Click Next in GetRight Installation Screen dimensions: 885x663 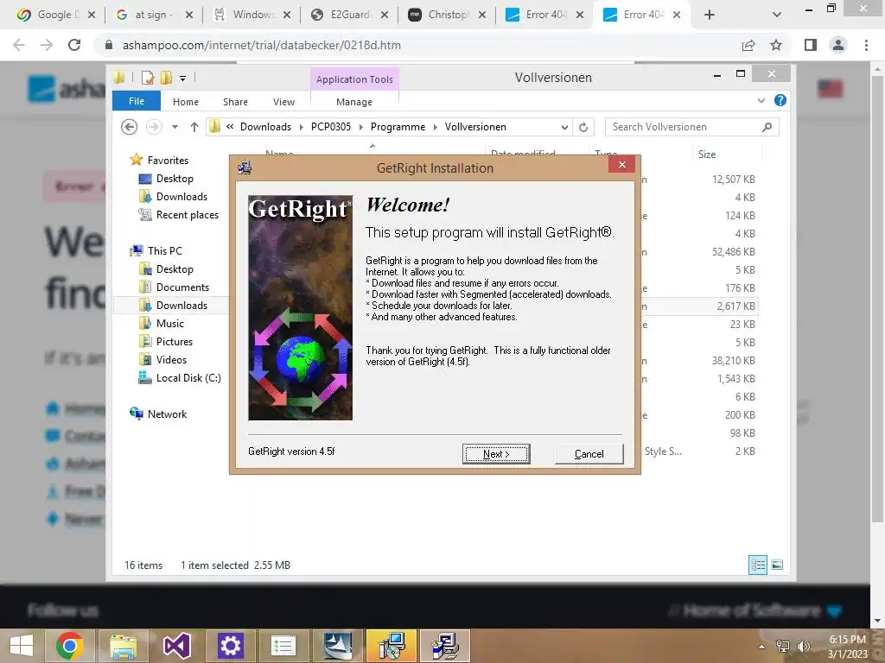pos(496,454)
